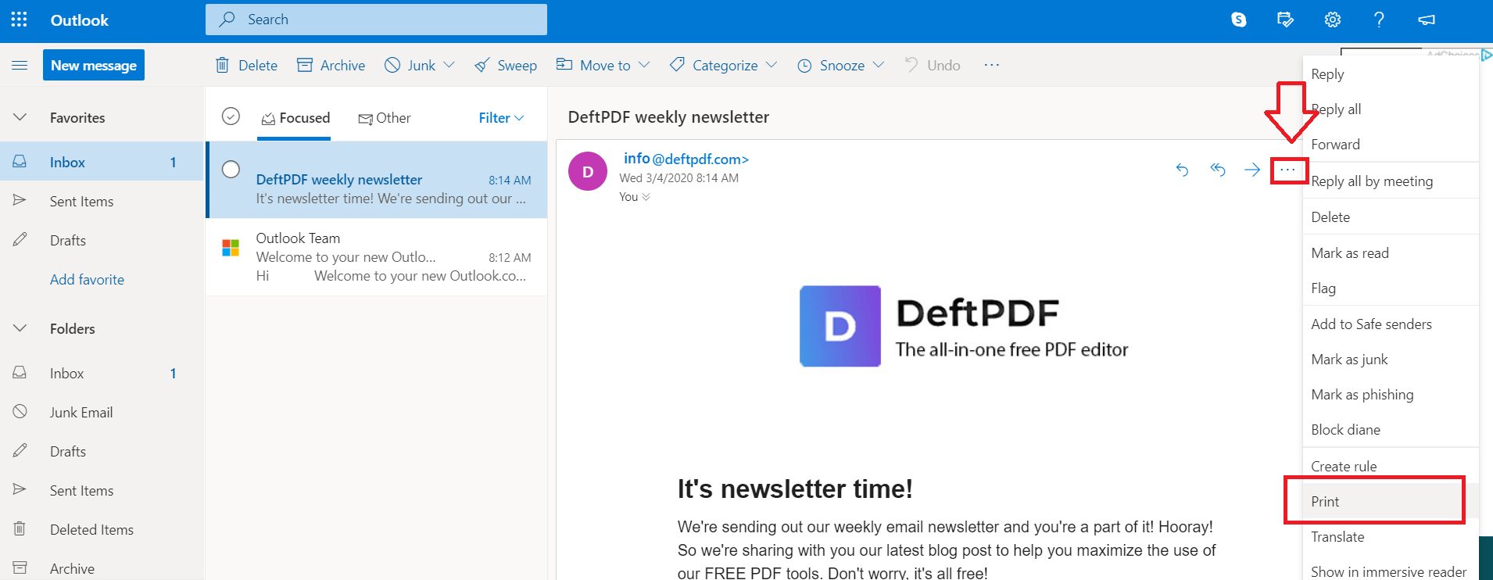Click the Outlook brand link in the header
Screen dimensions: 1493x580
pos(80,20)
